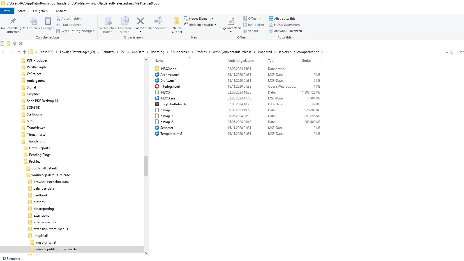This screenshot has width=464, height=261.
Task: Click the undo icon in quick access toolbar
Action: click(x=14, y=44)
